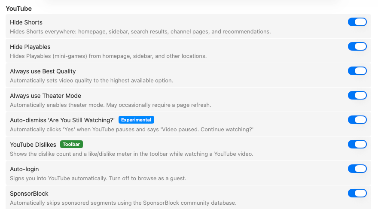Image resolution: width=378 pixels, height=209 pixels.
Task: Click the YouTube Dislikes label
Action: pyautogui.click(x=33, y=145)
